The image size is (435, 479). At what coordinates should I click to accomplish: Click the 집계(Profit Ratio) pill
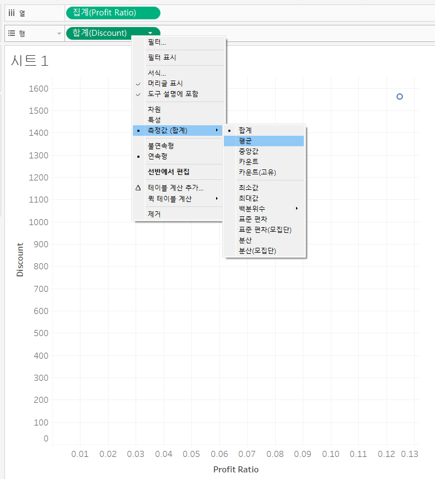pyautogui.click(x=113, y=13)
